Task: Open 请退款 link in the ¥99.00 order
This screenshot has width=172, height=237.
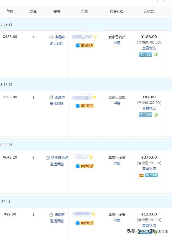Action: 59,214
